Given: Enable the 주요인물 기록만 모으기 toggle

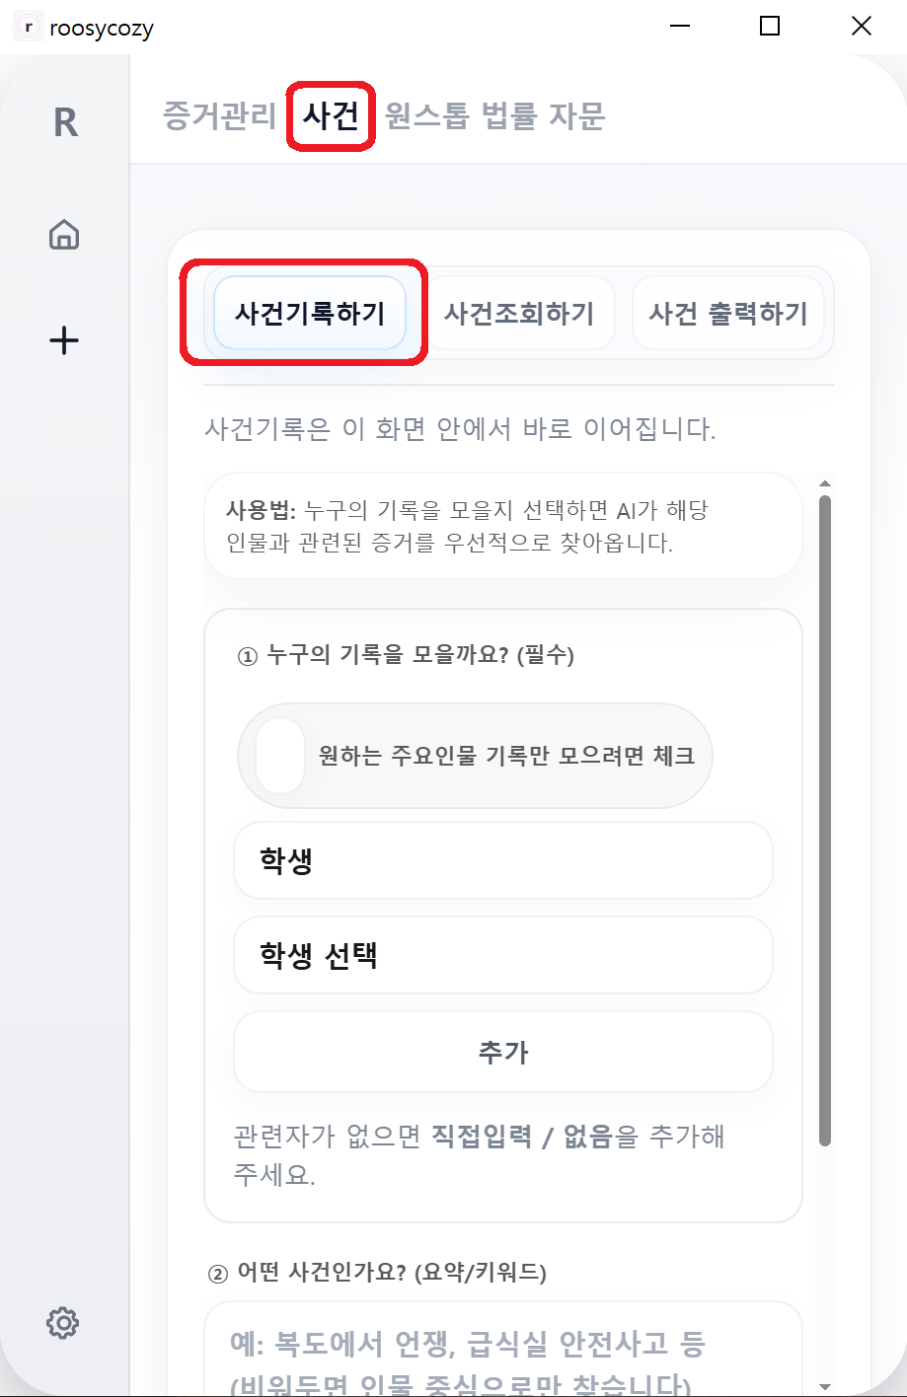Looking at the screenshot, I should click(x=279, y=755).
